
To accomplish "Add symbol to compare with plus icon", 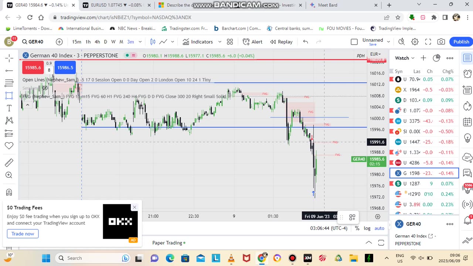I will [59, 42].
